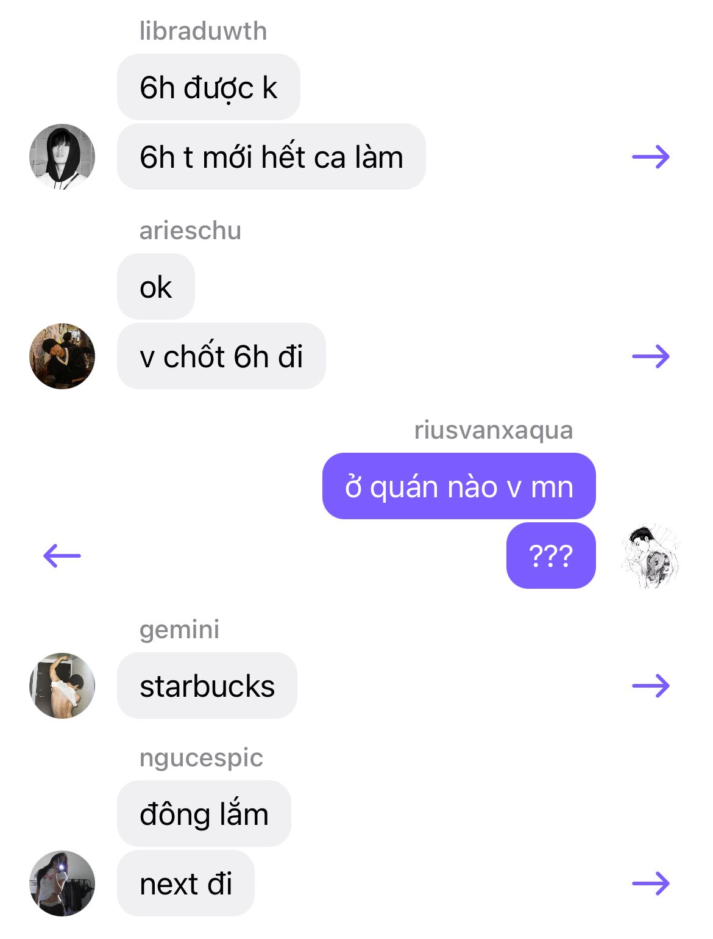Screen dimensions: 713x939
Task: Tap the left arrow beside the "???" message
Action: 62,556
